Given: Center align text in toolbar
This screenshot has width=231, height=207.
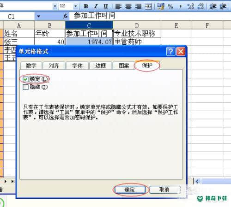Looking at the screenshot, I should (x=128, y=6).
